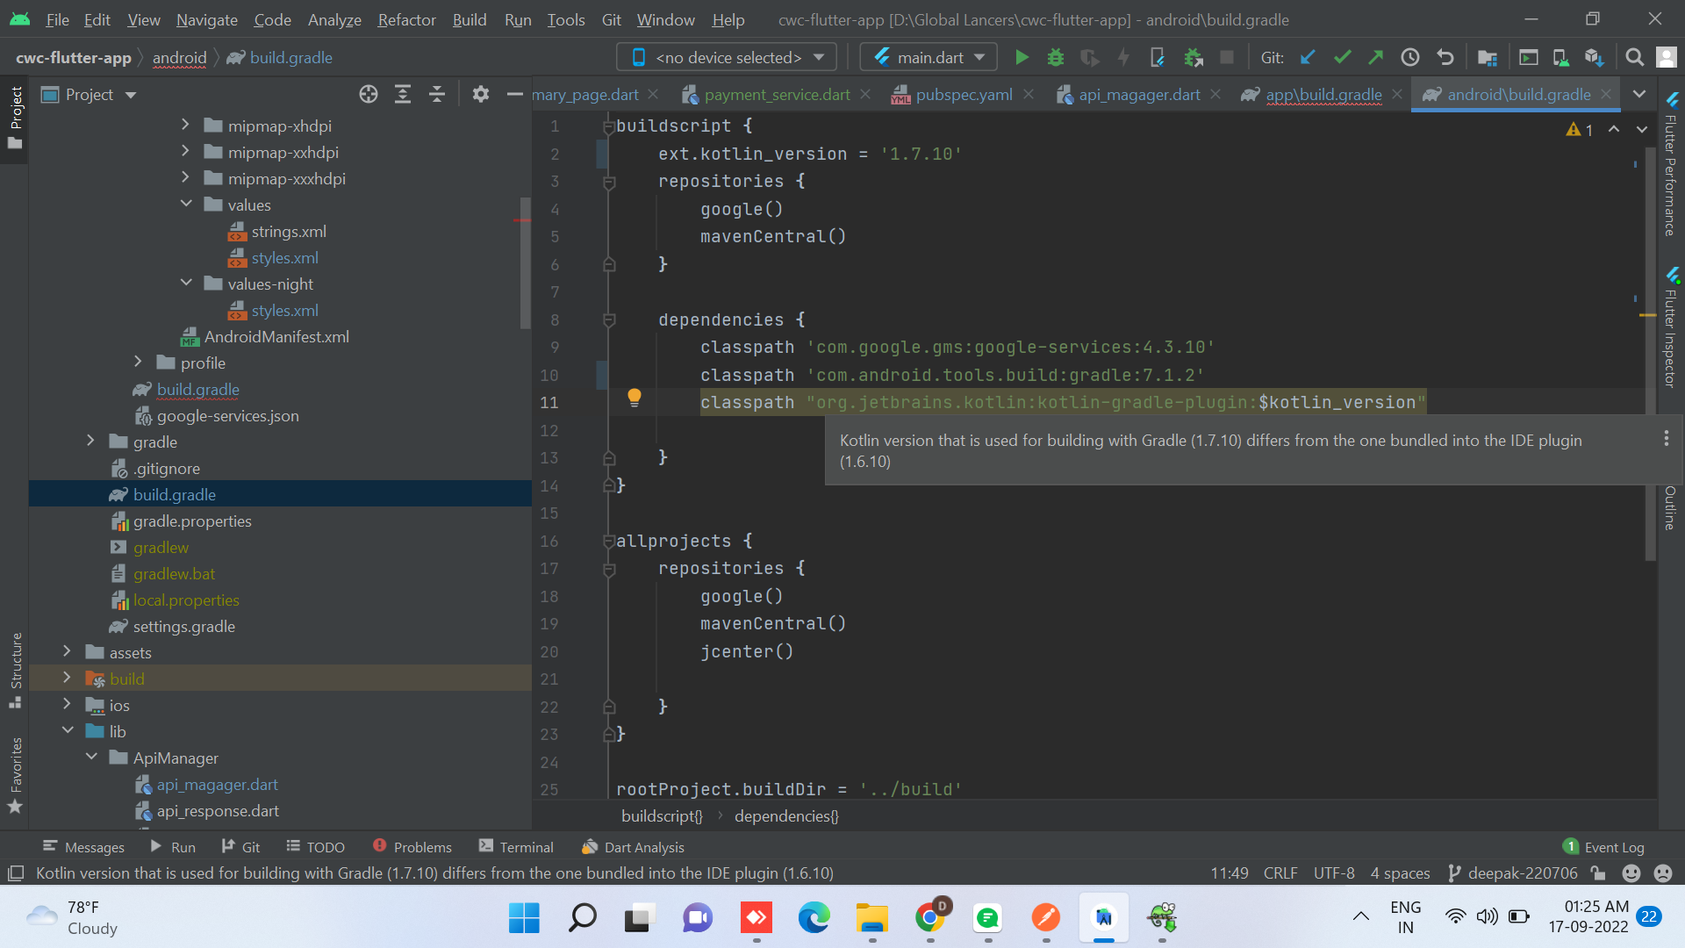This screenshot has width=1685, height=948.
Task: Open the warning indicator showing 1 problem
Action: 1580,129
